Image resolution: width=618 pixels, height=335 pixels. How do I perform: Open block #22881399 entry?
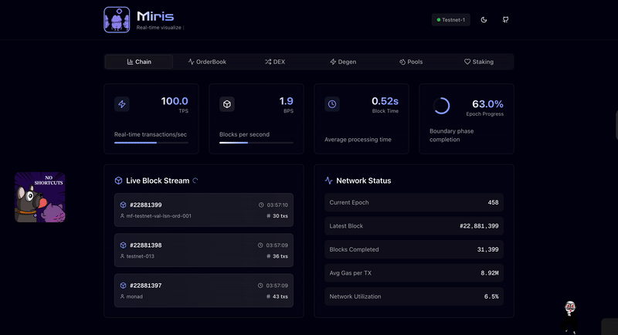click(x=204, y=210)
